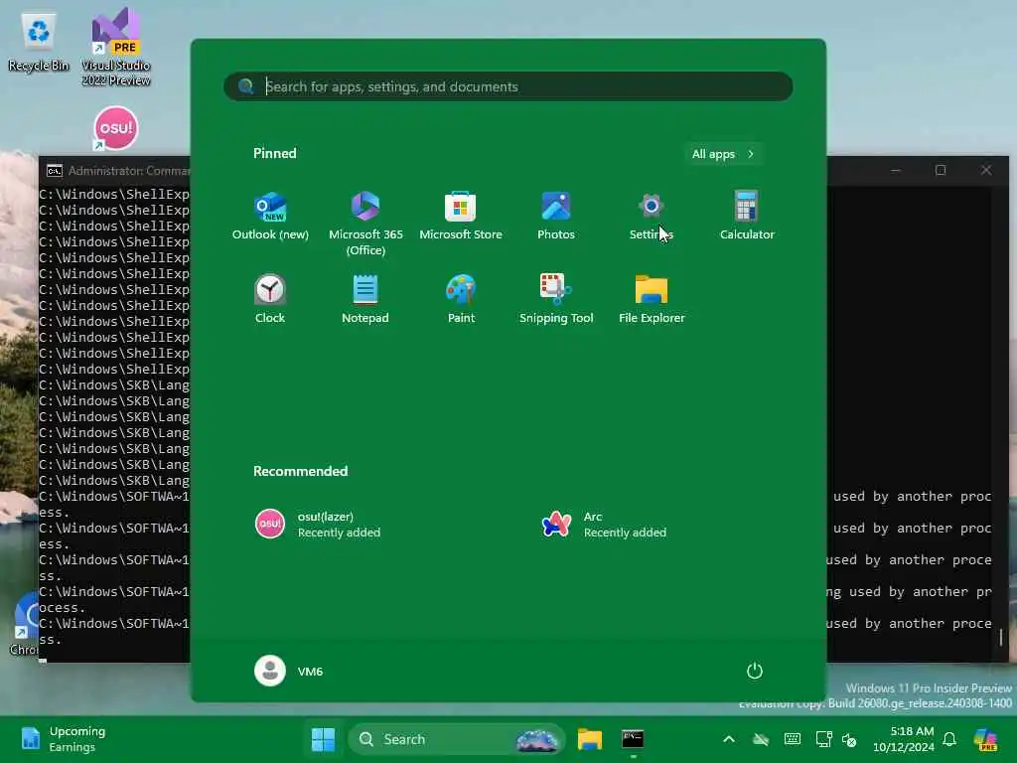Minimize the Command Prompt window
1017x763 pixels.
(x=896, y=170)
